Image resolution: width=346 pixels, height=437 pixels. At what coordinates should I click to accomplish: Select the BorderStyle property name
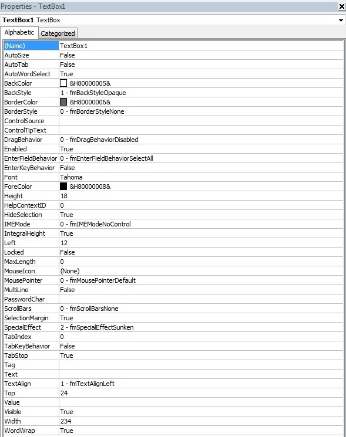[31, 111]
